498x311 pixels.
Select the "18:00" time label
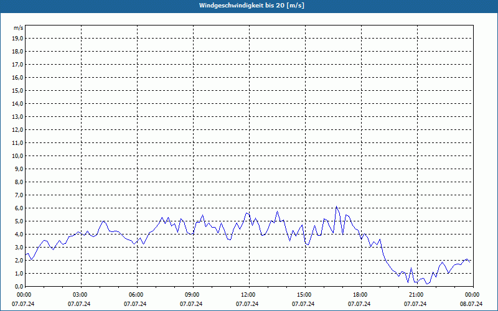point(361,295)
